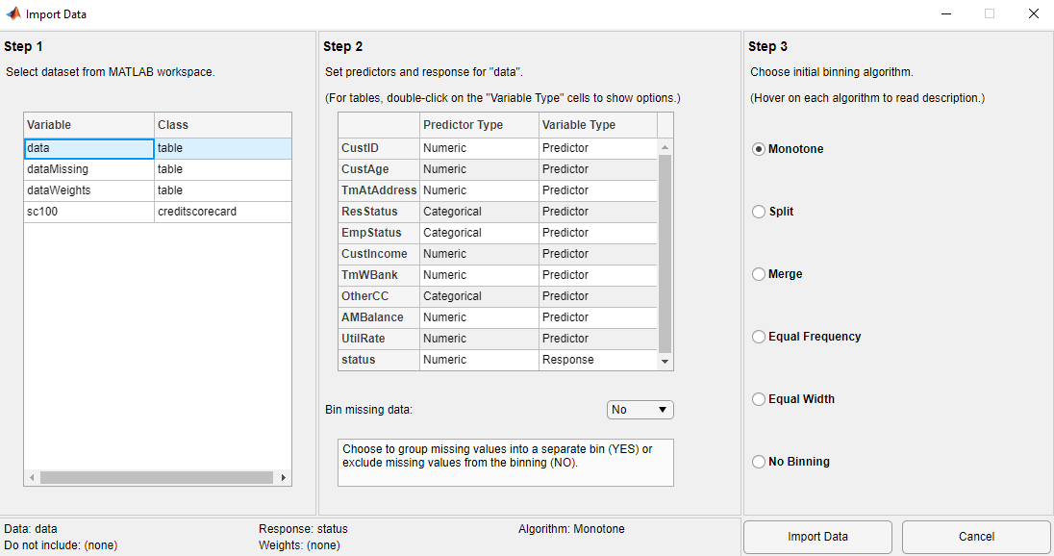Screen dimensions: 1054x556
Task: Choose the Split binning algorithm
Action: (759, 212)
